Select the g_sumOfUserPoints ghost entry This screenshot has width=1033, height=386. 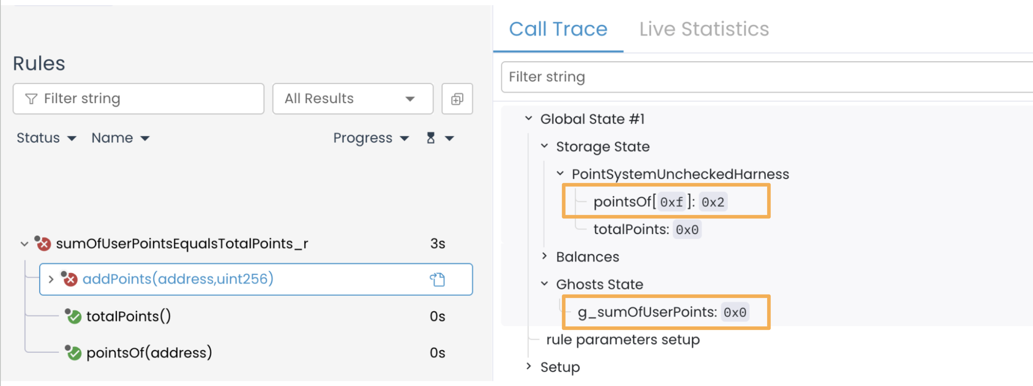click(x=647, y=312)
